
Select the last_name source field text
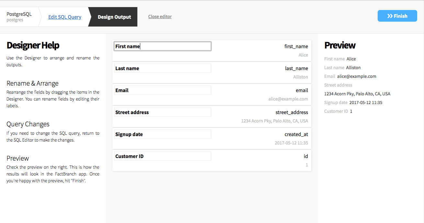[x=296, y=68]
